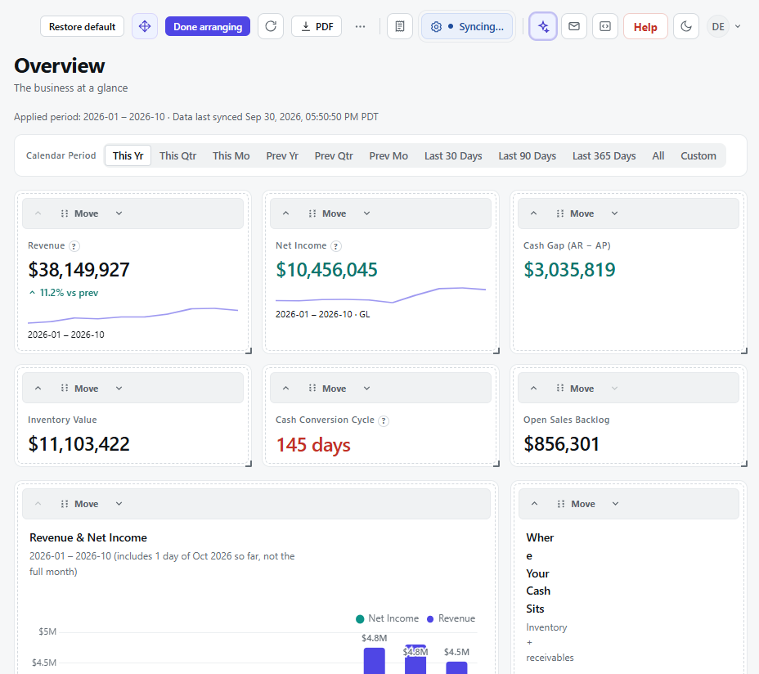The image size is (759, 674).
Task: Click the Move grip on the Cash Conversion Cycle card
Action: point(327,389)
